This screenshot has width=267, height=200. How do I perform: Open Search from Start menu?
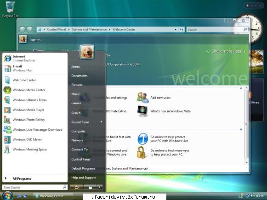(76, 113)
